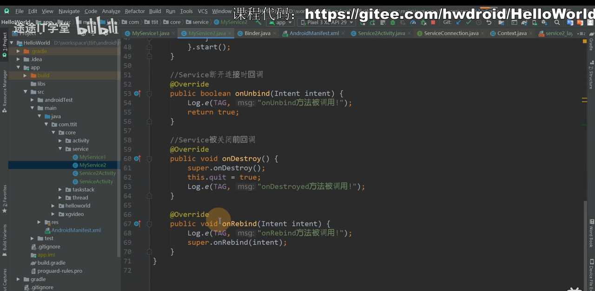
Task: Click the service breadcrumb in navigation bar
Action: coord(197,22)
